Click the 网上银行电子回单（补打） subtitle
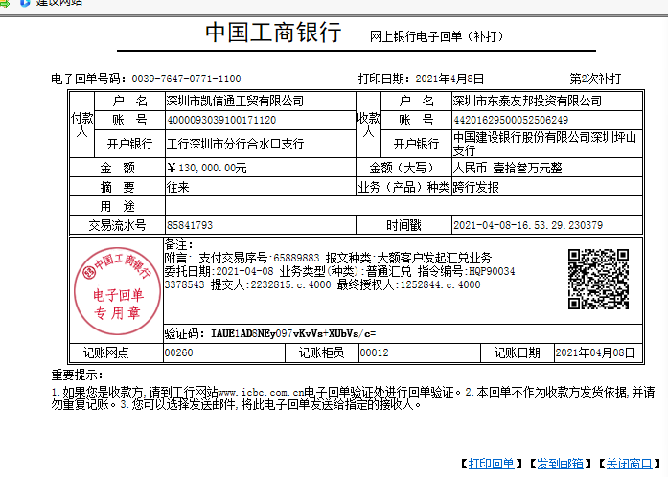This screenshot has height=477, width=668. pyautogui.click(x=436, y=36)
